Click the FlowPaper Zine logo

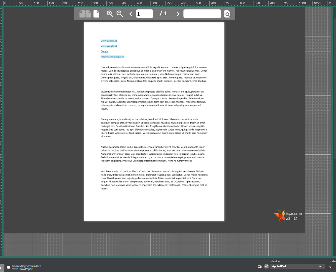tap(288, 215)
